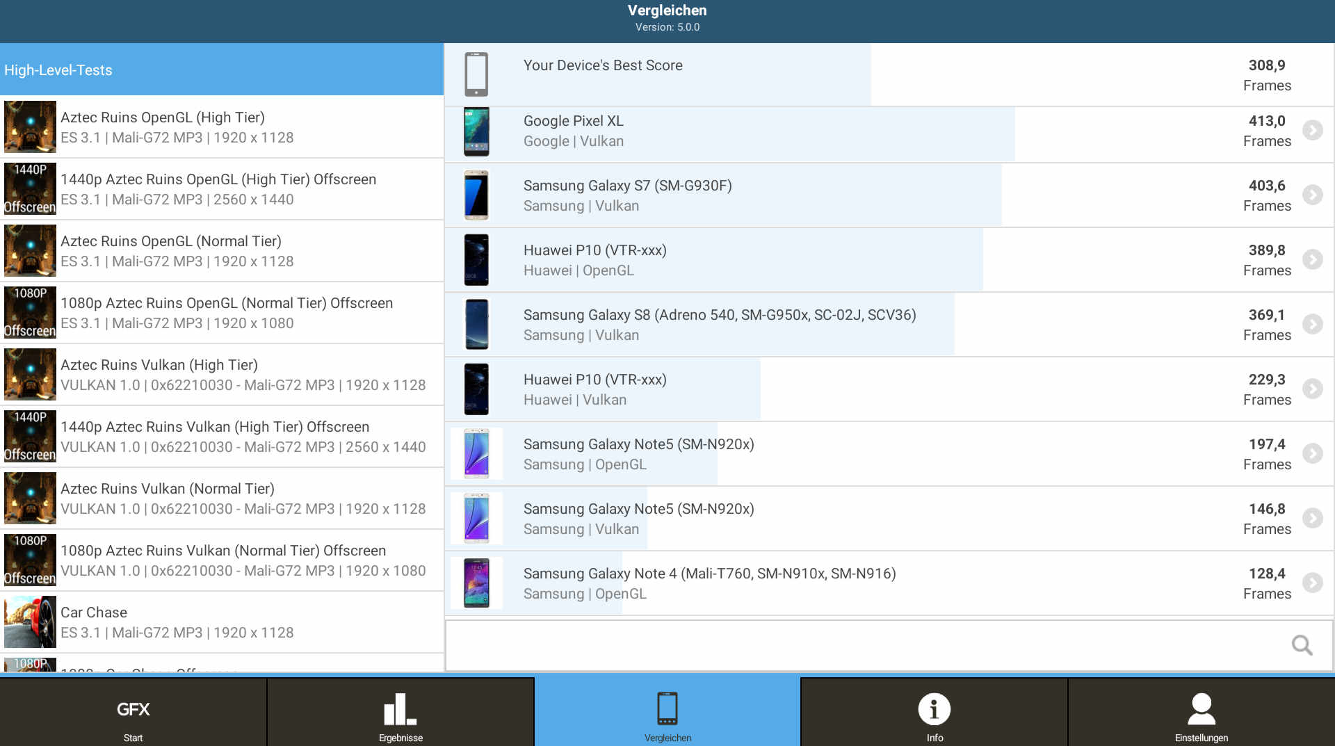Open the Einstellungen tab

pyautogui.click(x=1201, y=712)
